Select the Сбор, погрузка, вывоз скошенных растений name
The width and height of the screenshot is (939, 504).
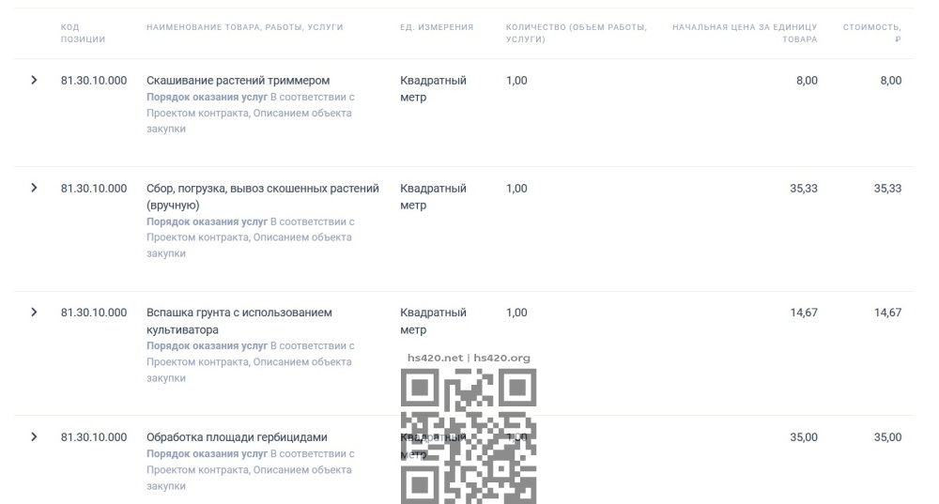[x=262, y=196]
